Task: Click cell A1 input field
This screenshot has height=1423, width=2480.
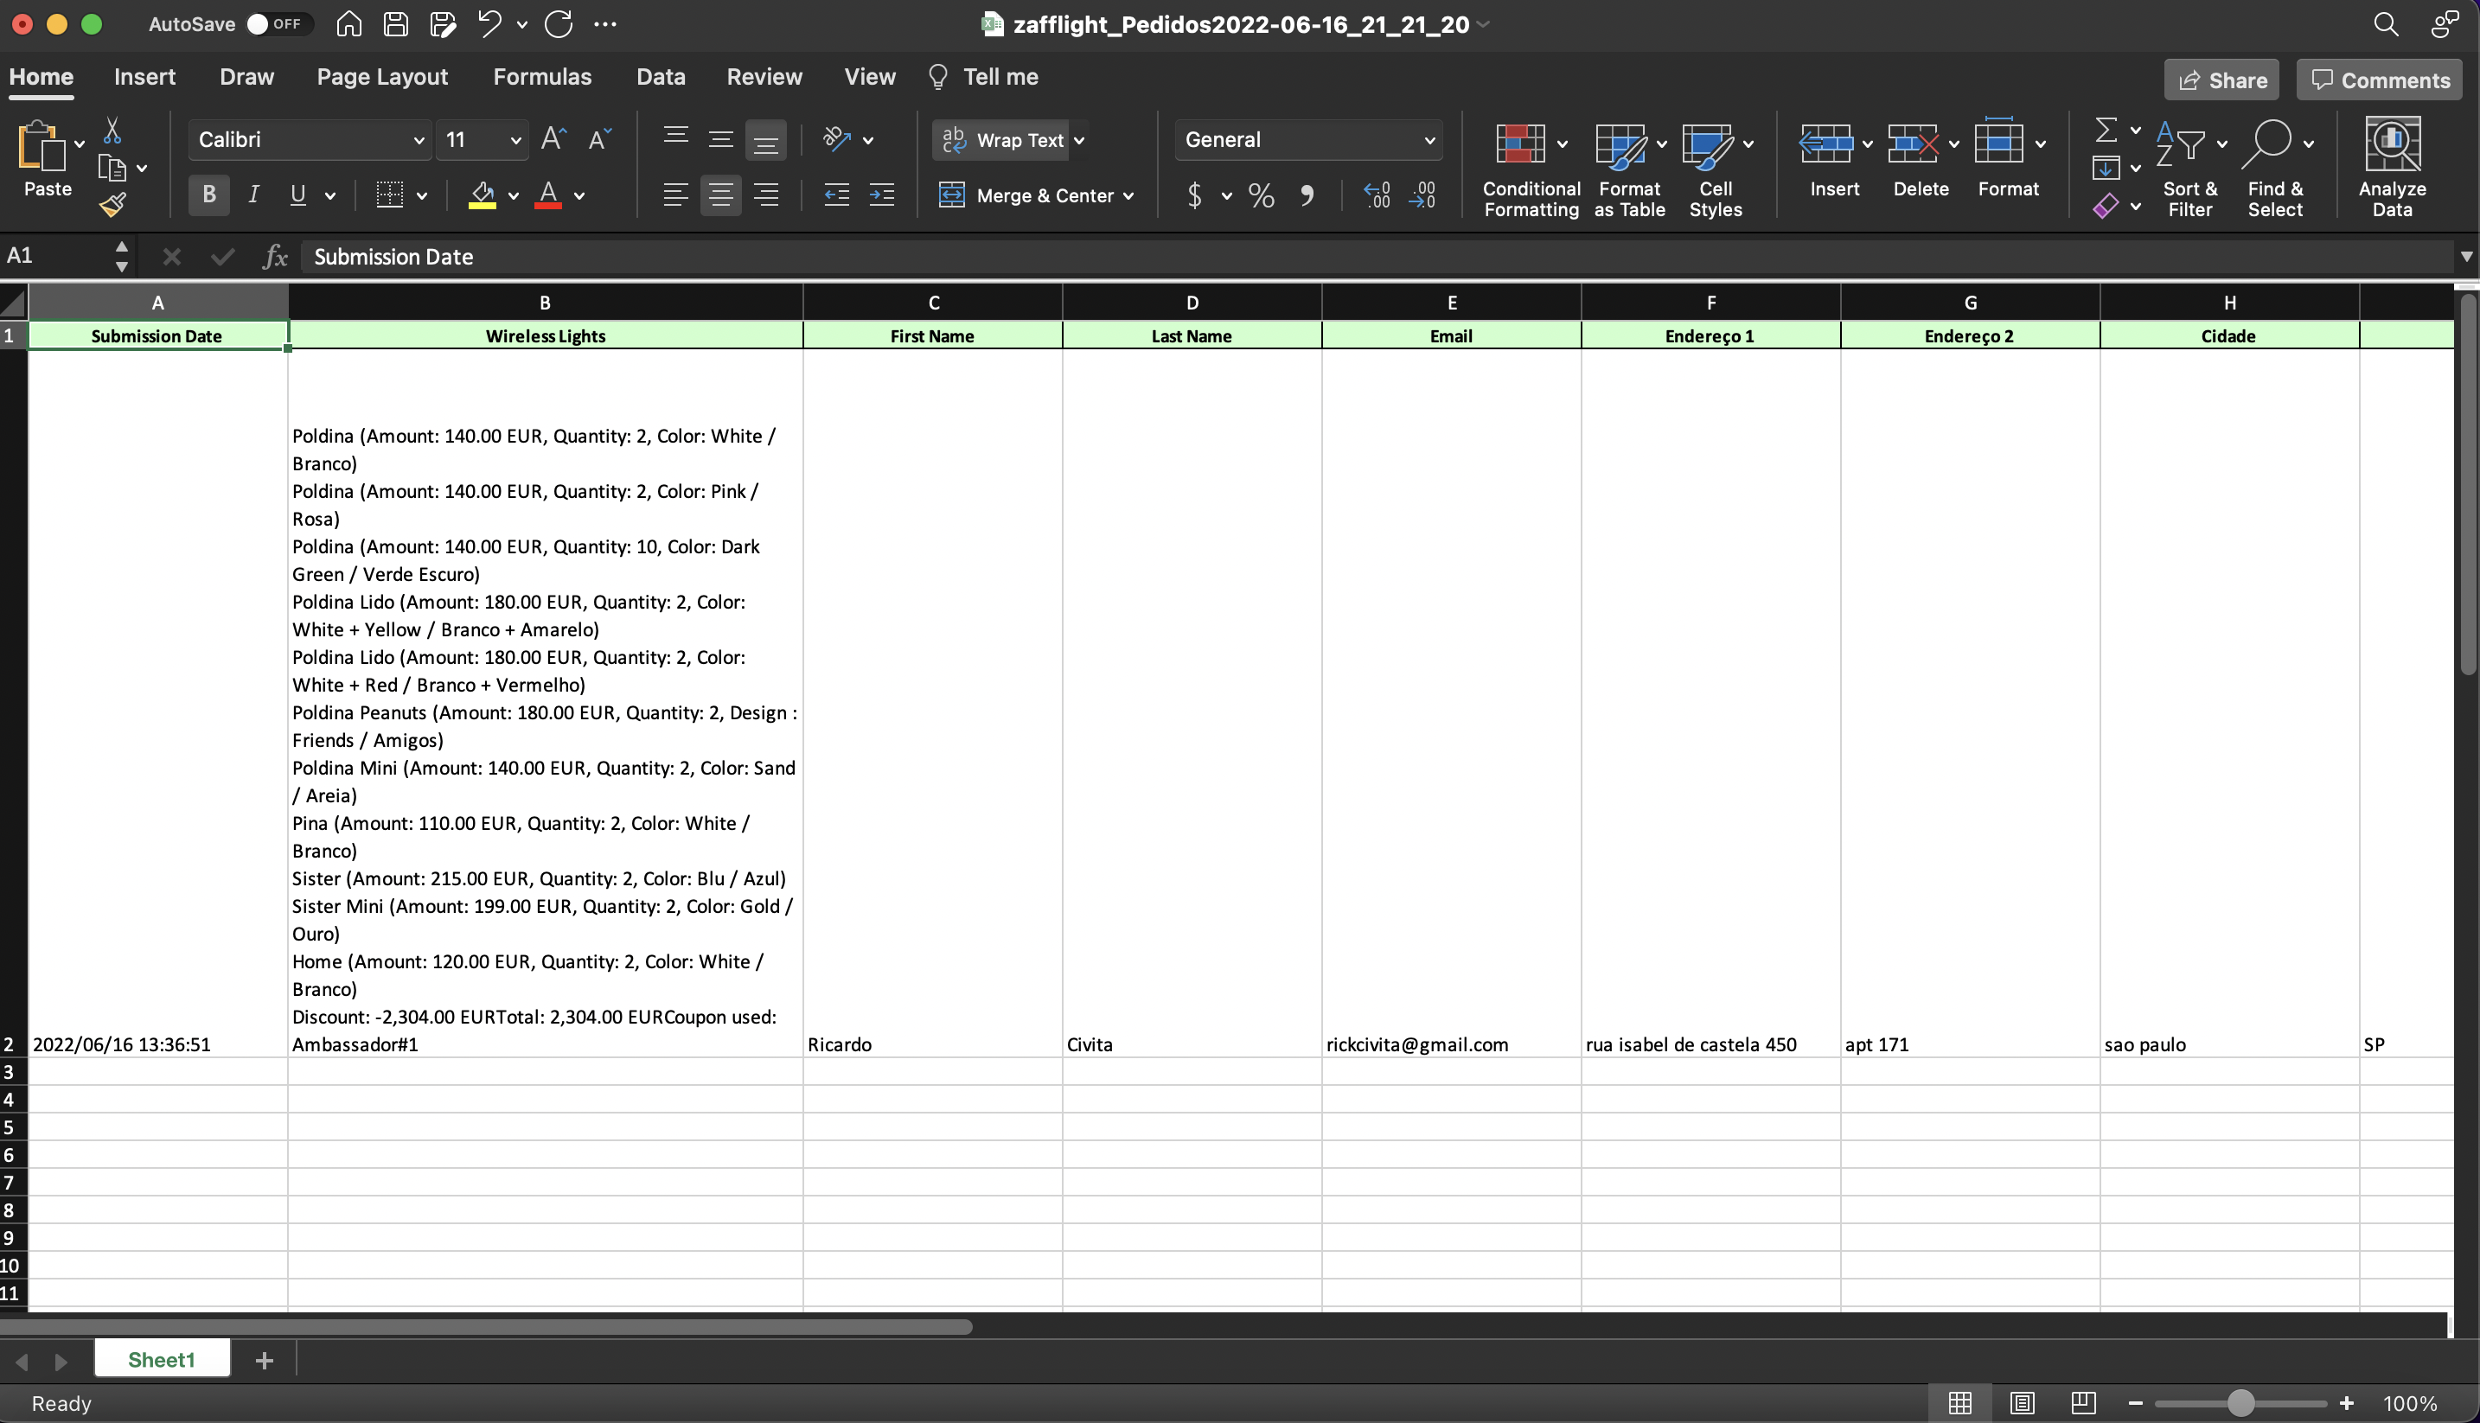Action: 157,337
